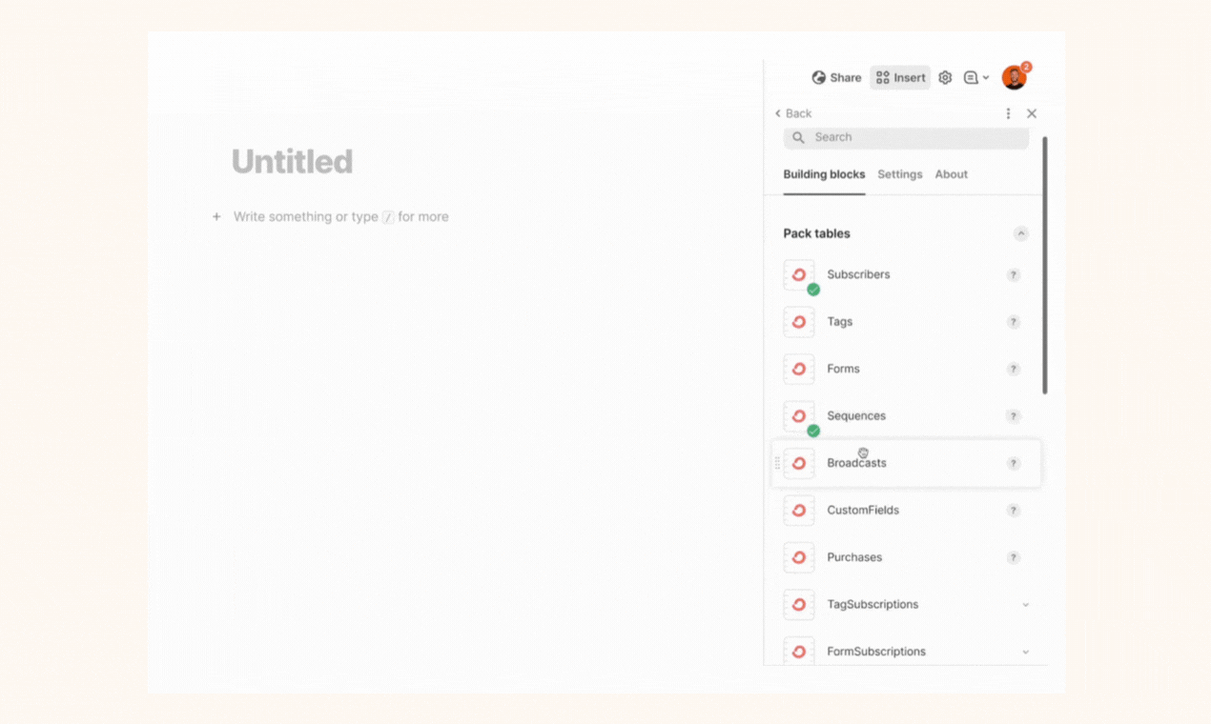Click the Back link in panel
The height and width of the screenshot is (724, 1211).
pyautogui.click(x=793, y=112)
